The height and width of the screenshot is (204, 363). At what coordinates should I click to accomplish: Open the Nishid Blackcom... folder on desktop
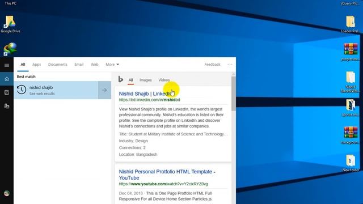click(351, 82)
